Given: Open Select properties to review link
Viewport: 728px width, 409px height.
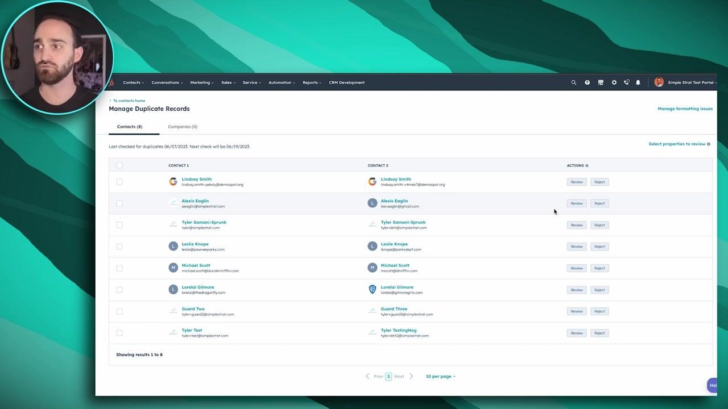Looking at the screenshot, I should point(677,144).
